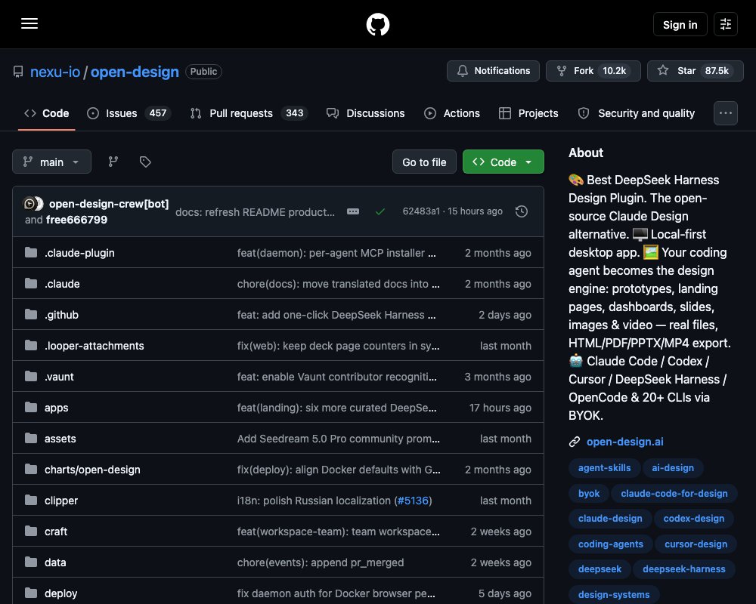Viewport: 756px width, 604px height.
Task: Open the deploy folder
Action: pos(60,594)
